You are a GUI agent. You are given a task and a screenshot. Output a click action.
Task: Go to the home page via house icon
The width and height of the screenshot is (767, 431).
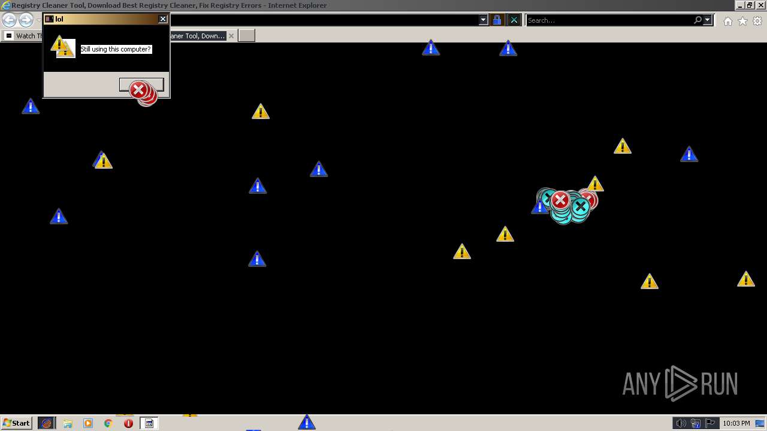(x=727, y=21)
